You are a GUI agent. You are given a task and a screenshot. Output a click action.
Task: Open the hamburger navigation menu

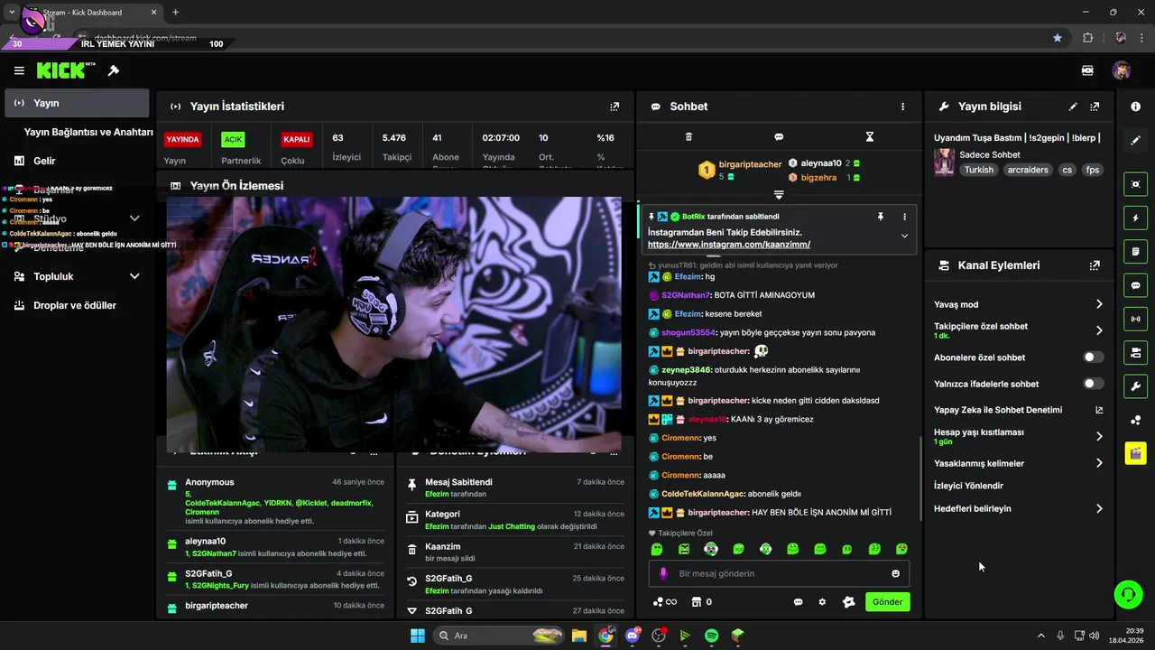19,70
